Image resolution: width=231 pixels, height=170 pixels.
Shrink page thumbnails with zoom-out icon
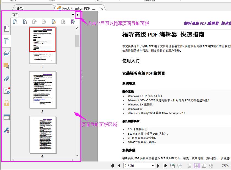(25, 22)
